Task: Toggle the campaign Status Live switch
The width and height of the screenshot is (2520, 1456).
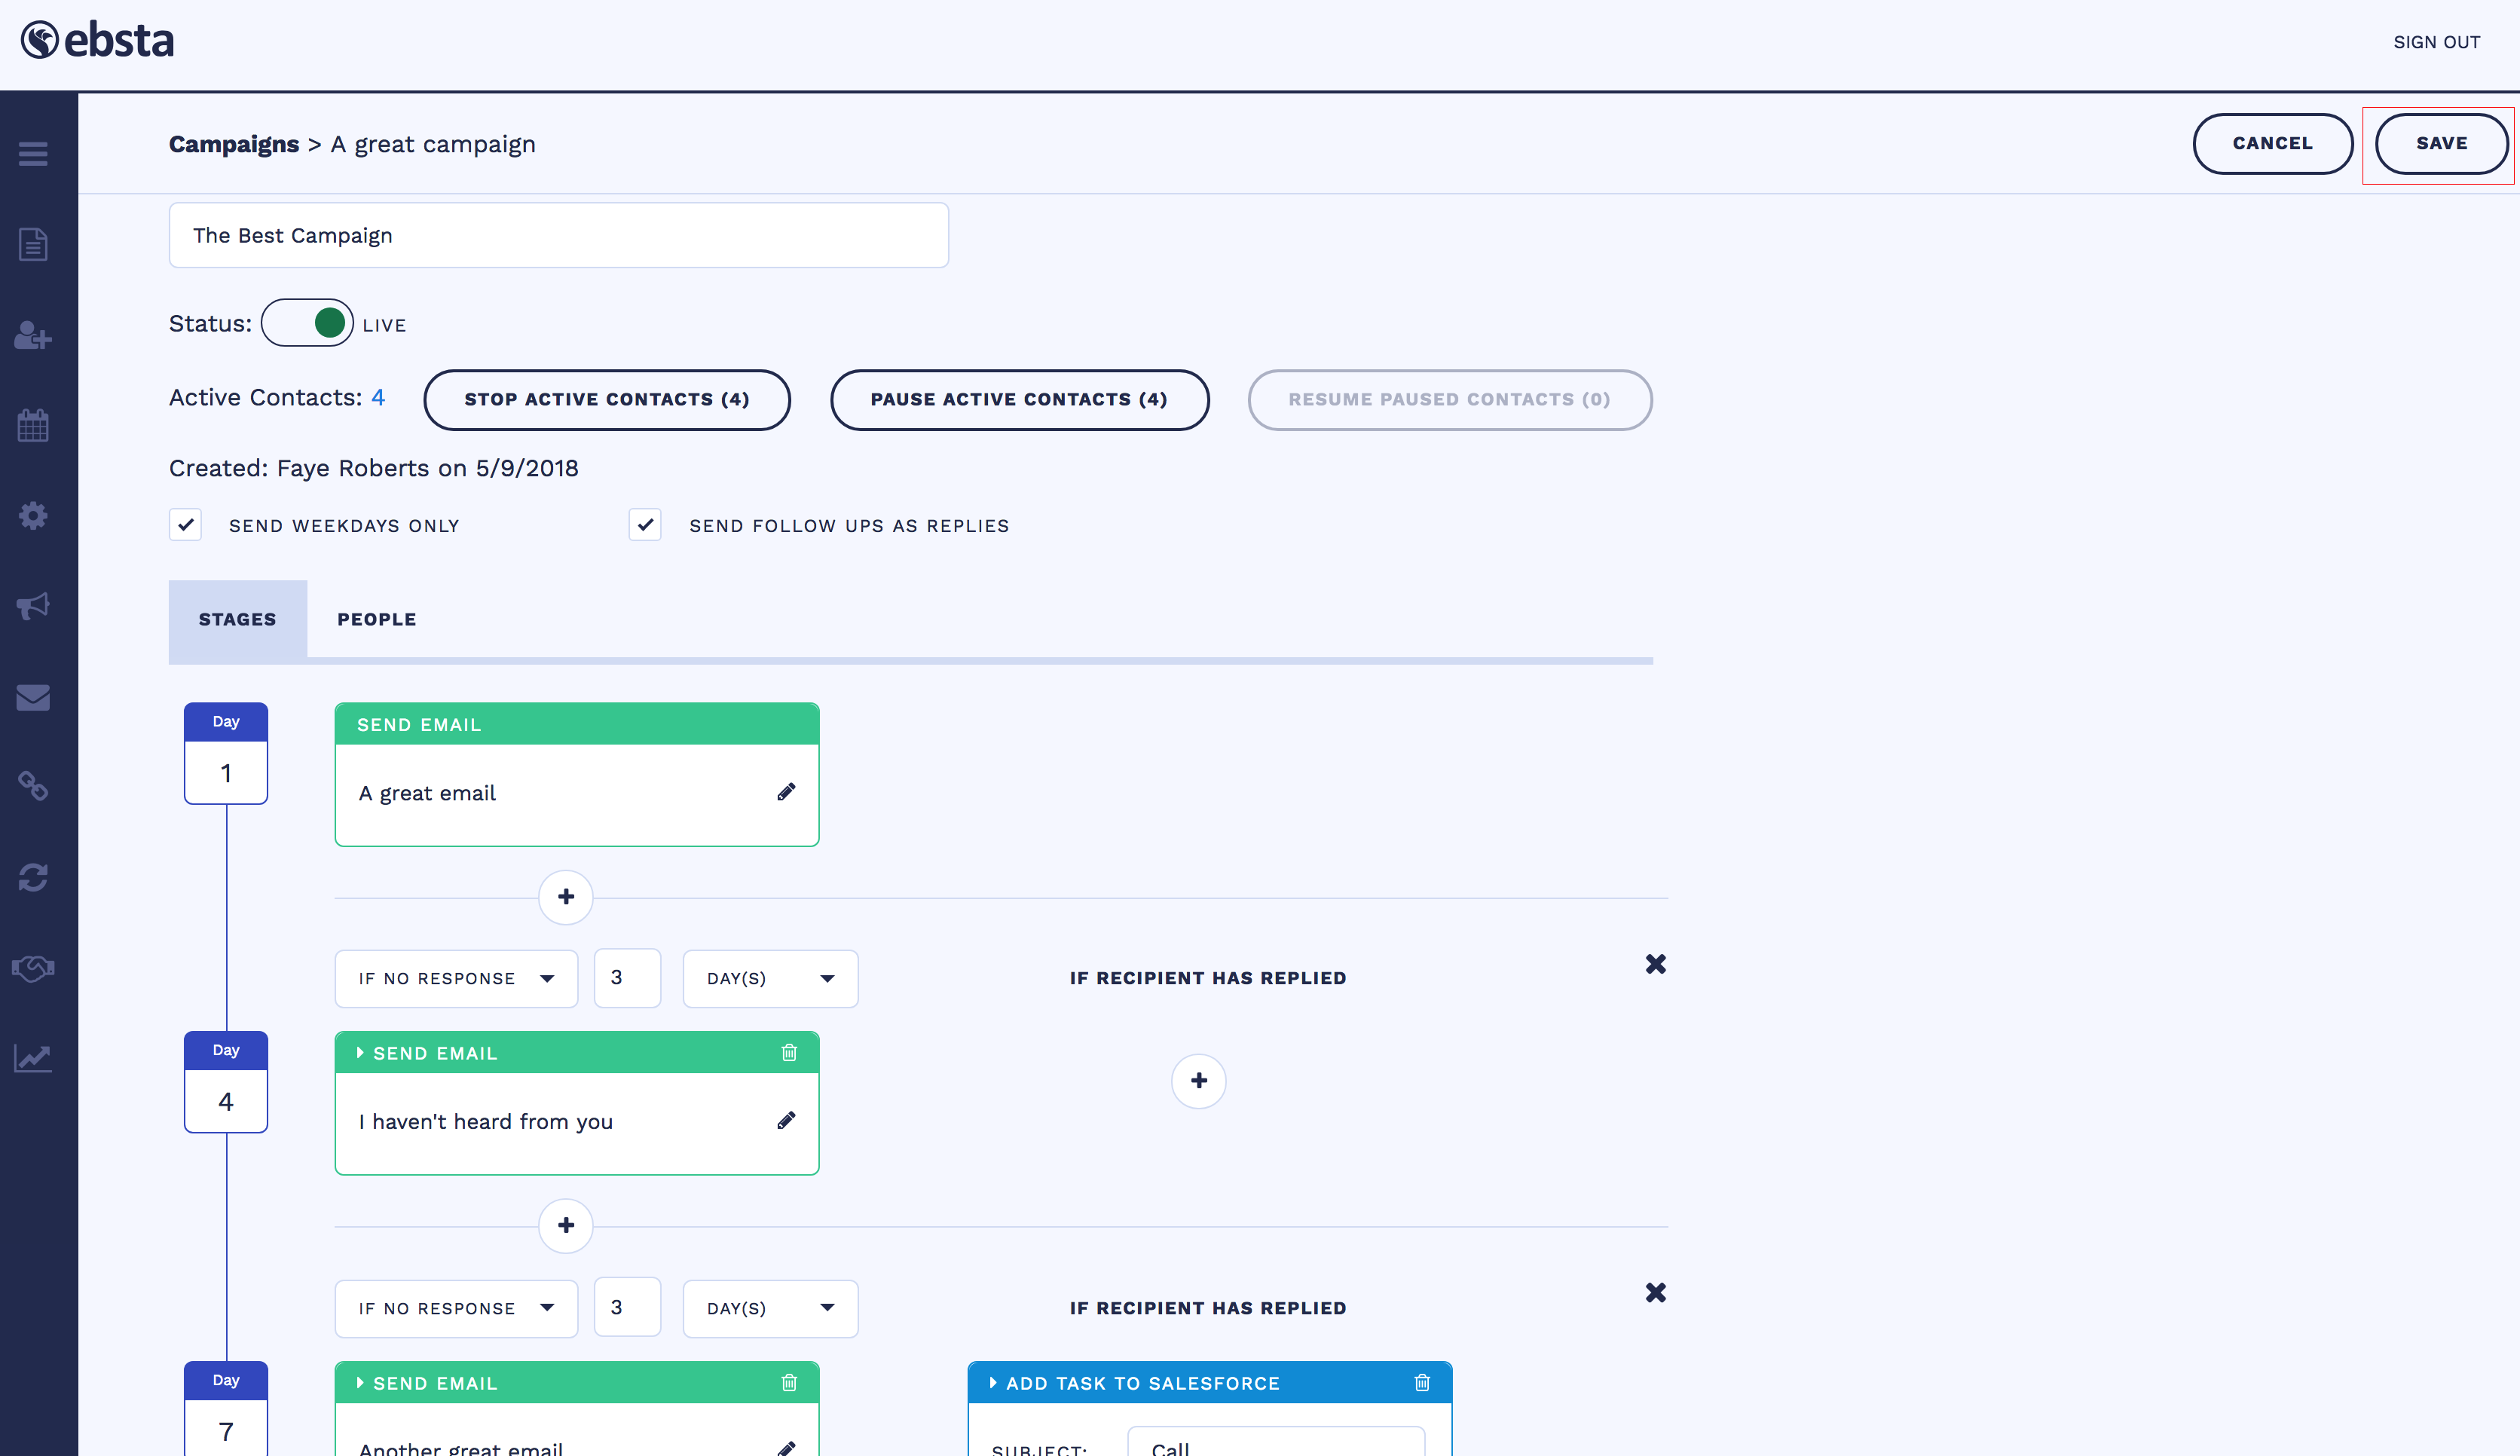Action: pos(307,323)
